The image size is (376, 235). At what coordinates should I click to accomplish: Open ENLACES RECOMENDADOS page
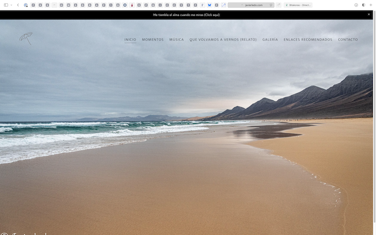308,40
